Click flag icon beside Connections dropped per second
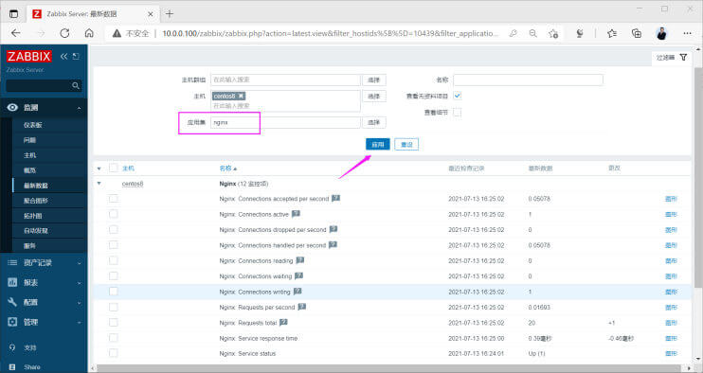Viewport: 703px width, 373px height. 333,229
